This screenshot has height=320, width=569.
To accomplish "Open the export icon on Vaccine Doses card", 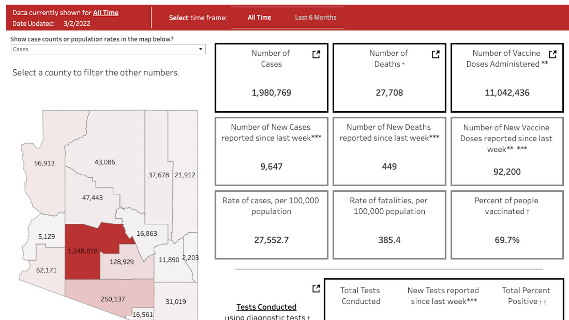I will tap(553, 54).
